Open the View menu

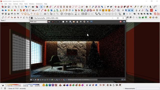[x=10, y=4]
